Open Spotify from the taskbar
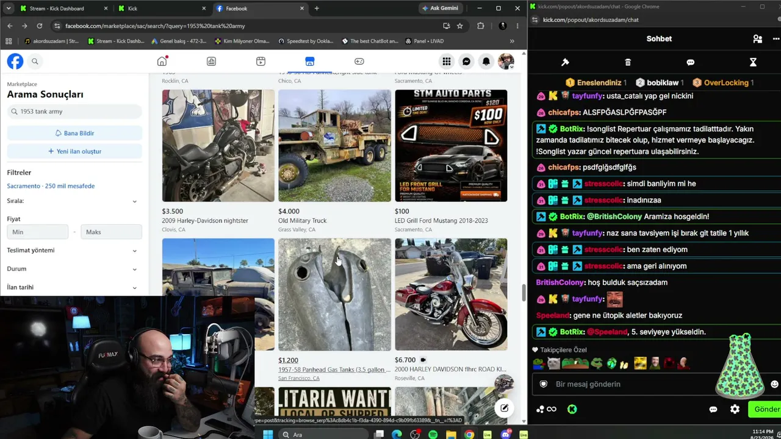The image size is (781, 439). (x=433, y=435)
